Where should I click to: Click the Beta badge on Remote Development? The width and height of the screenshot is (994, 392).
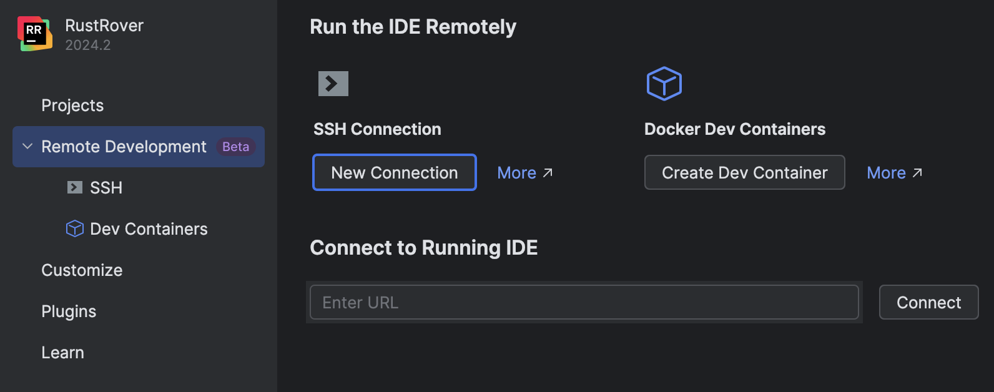pyautogui.click(x=235, y=147)
